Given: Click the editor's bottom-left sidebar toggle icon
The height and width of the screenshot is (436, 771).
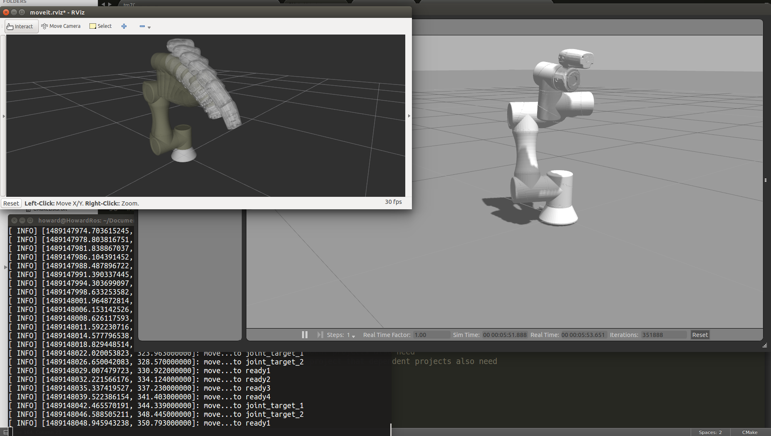Looking at the screenshot, I should [x=5, y=432].
